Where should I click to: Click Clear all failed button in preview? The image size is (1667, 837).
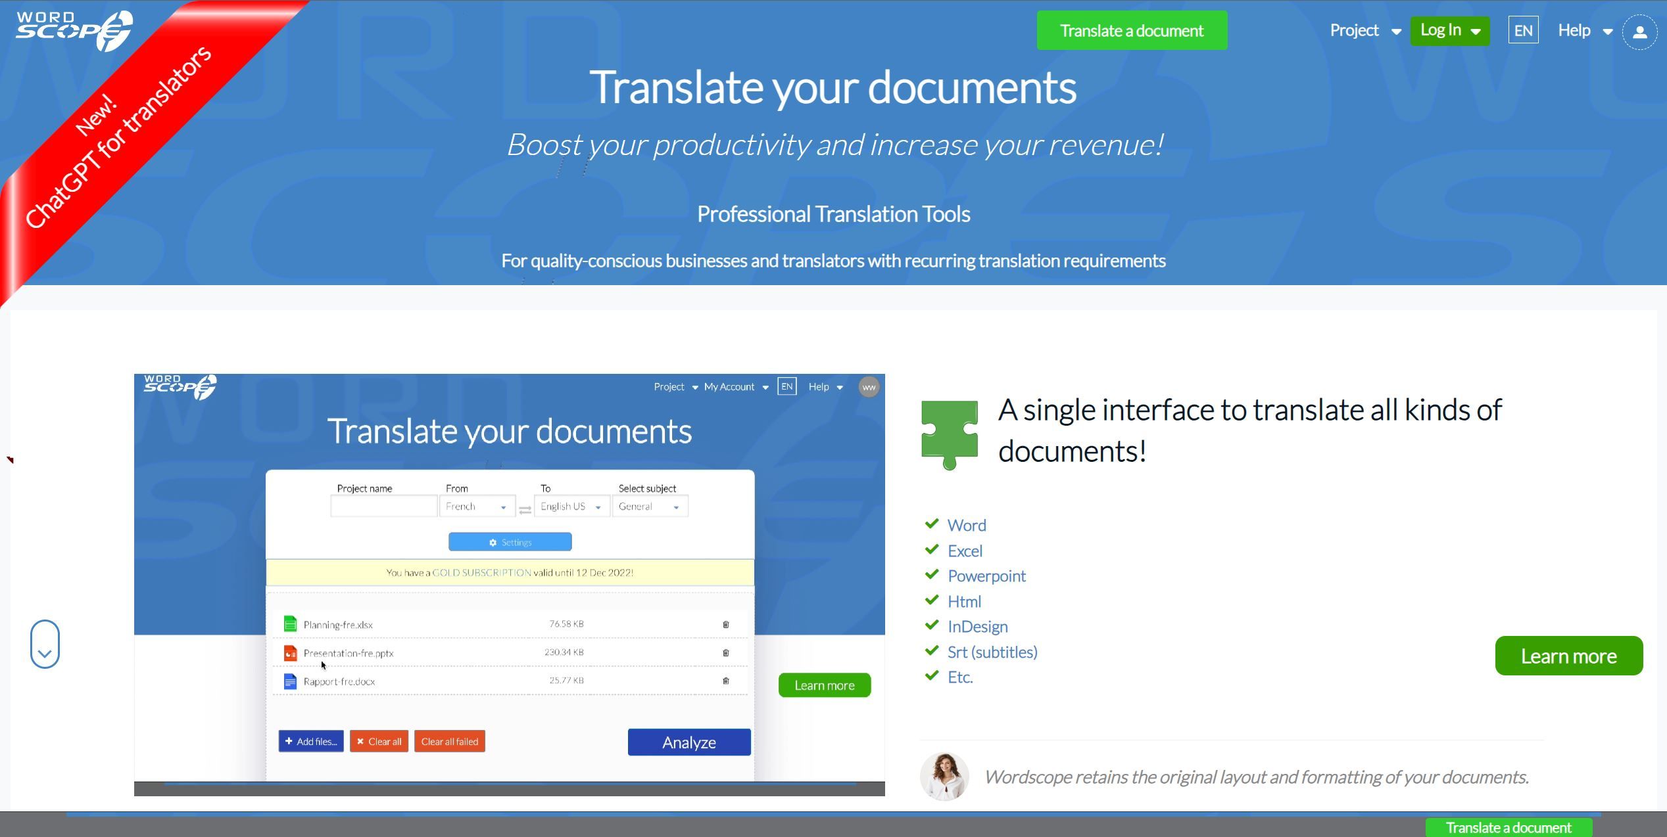pyautogui.click(x=450, y=741)
